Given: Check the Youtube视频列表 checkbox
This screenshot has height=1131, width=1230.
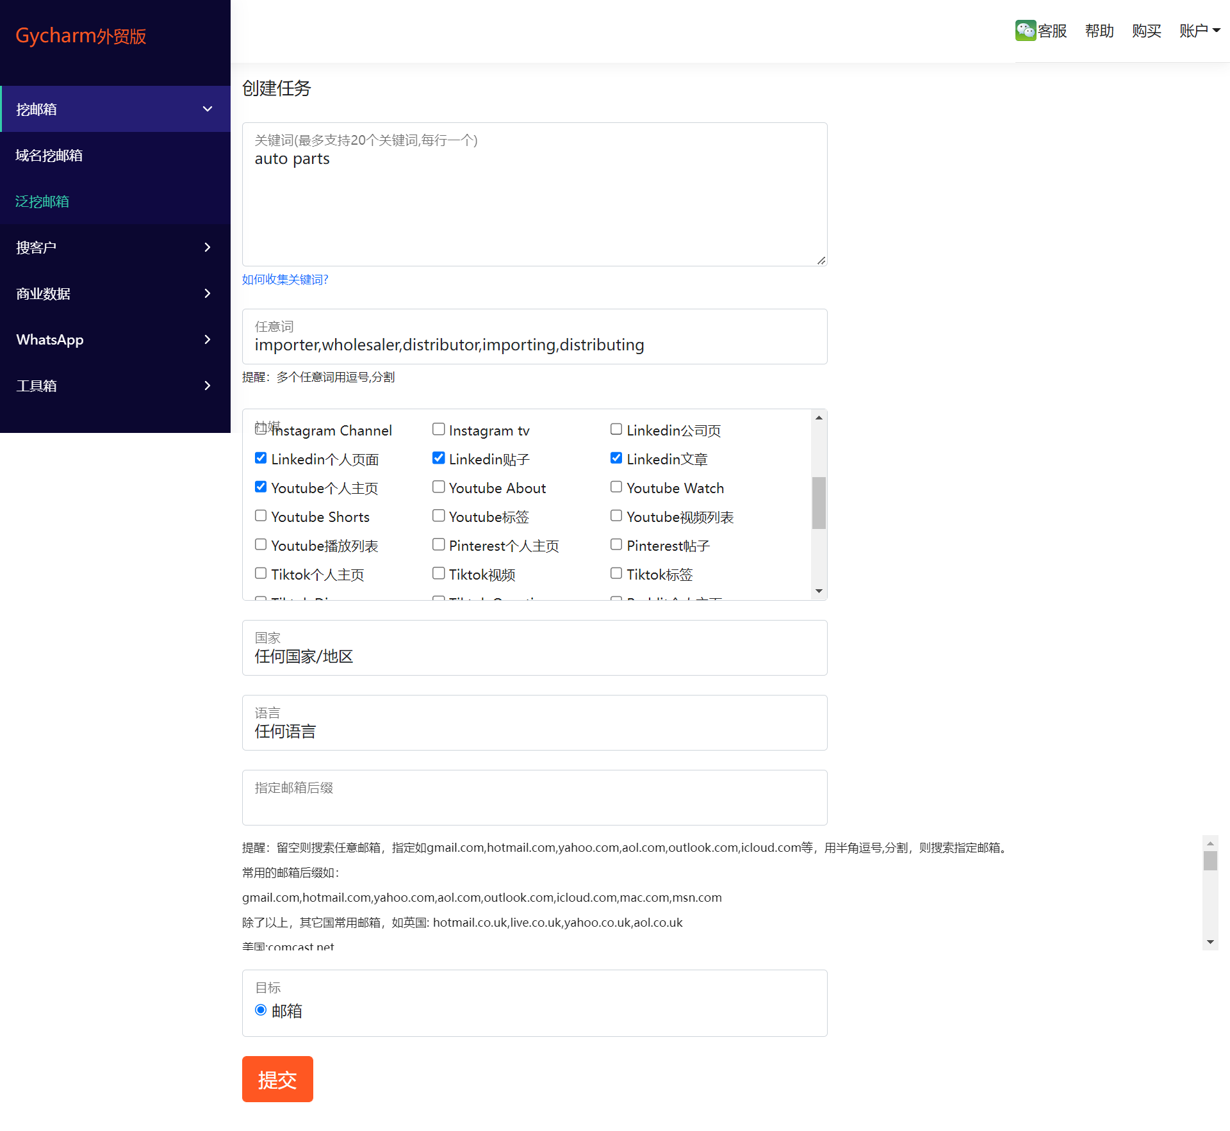Looking at the screenshot, I should click(616, 516).
